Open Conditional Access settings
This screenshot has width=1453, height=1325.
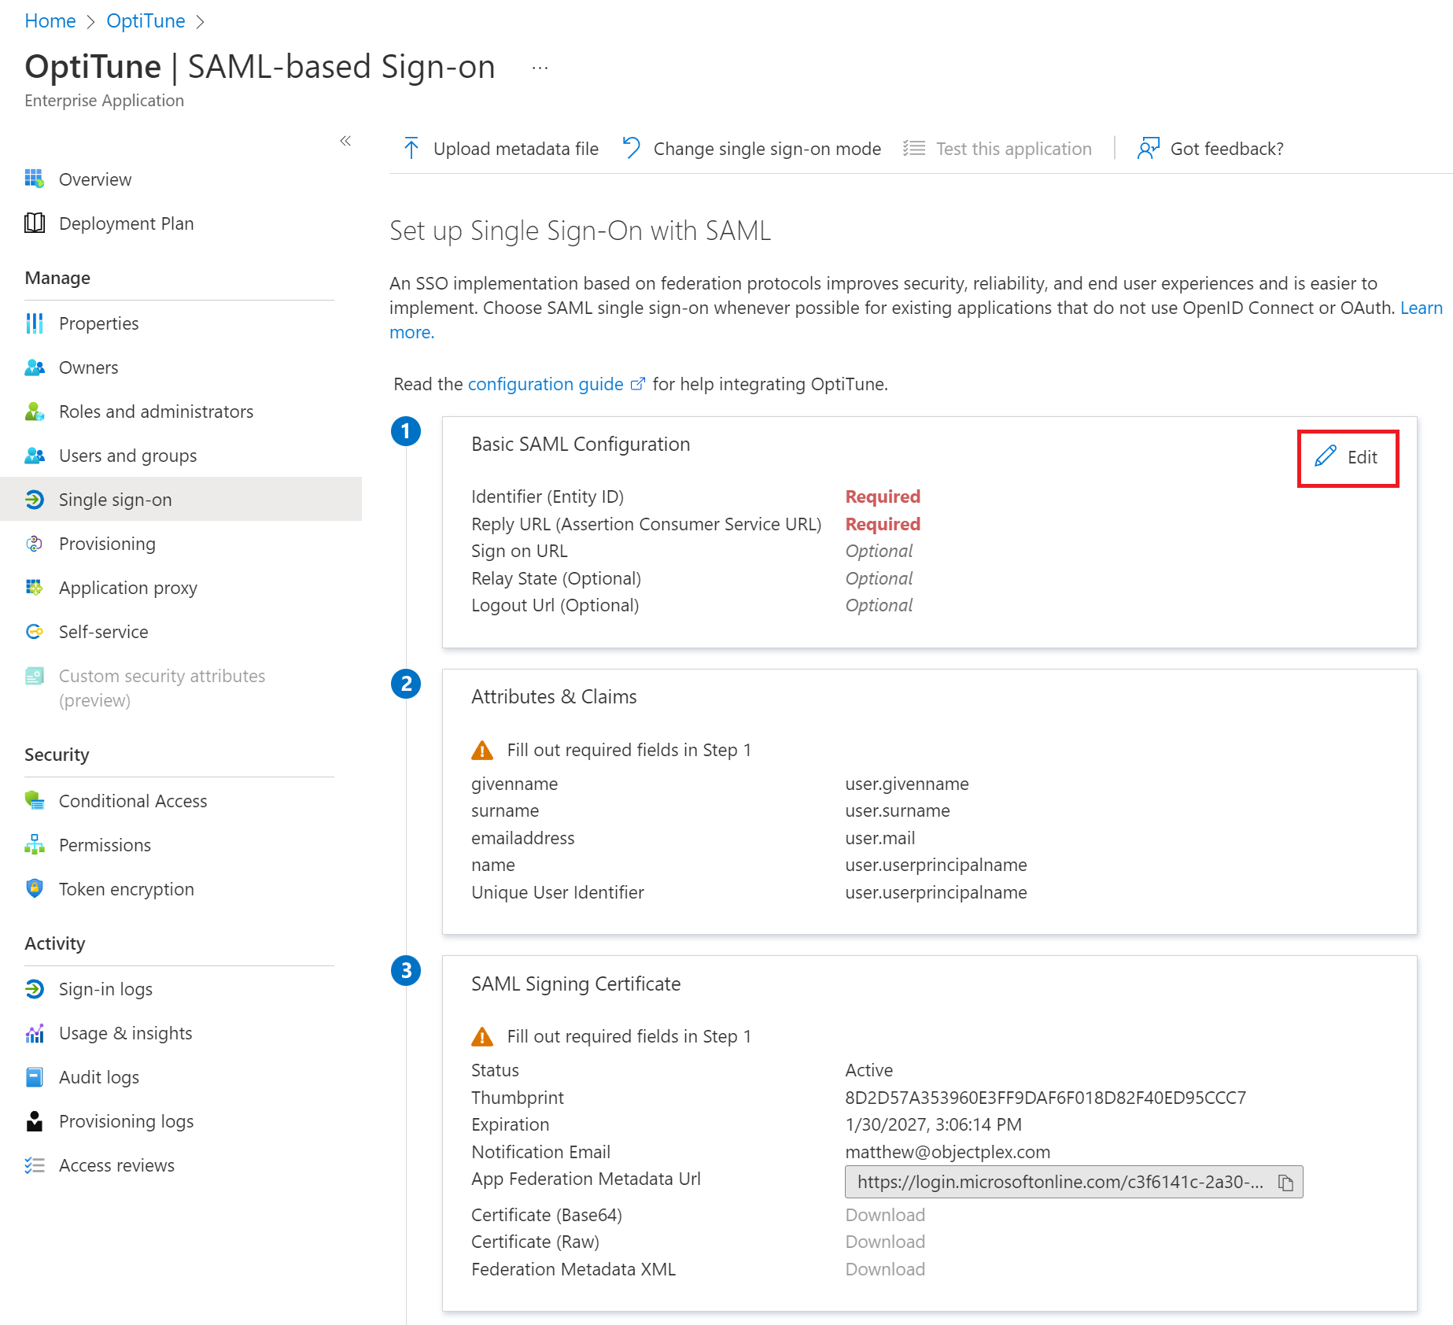point(133,800)
